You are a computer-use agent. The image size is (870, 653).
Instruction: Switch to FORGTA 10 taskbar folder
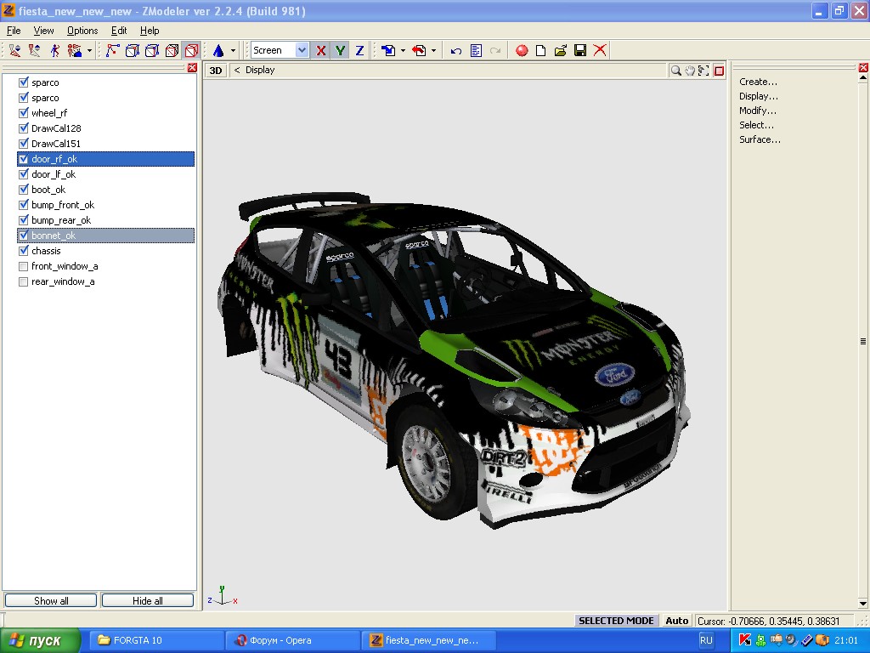tap(156, 641)
